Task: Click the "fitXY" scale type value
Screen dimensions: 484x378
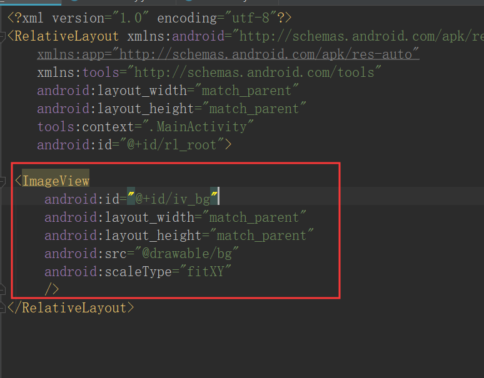Action: coord(205,272)
